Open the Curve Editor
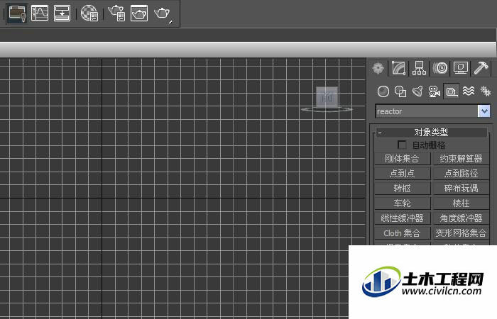 (40, 13)
